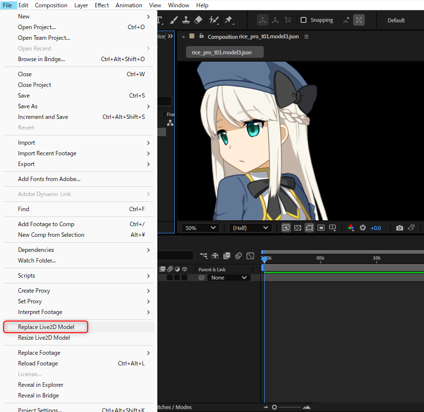Viewport: 424px width, 412px height.
Task: Click the Show Snapshot icon
Action: point(411,228)
